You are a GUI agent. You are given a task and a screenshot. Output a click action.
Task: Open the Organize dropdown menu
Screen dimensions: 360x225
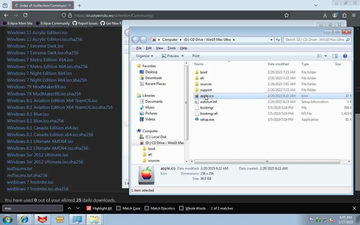click(145, 56)
